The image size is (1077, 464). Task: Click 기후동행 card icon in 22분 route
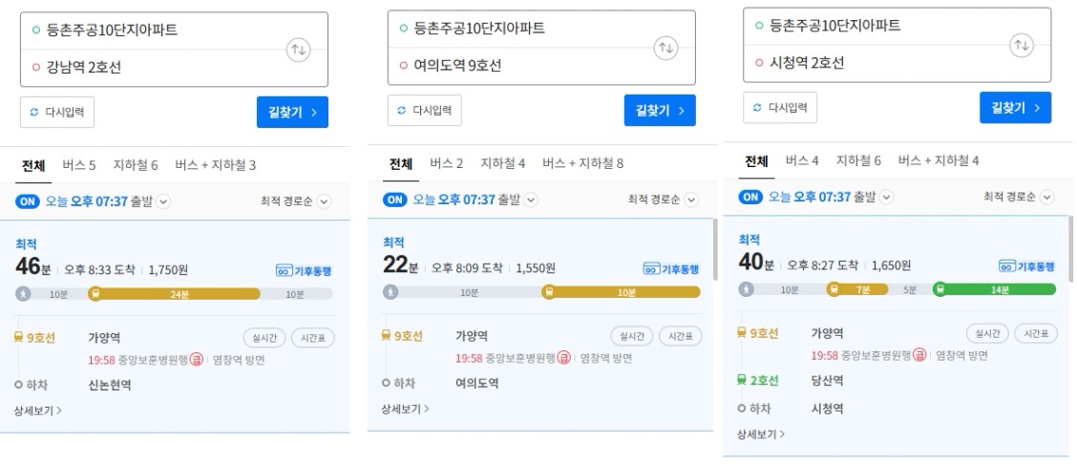click(650, 269)
